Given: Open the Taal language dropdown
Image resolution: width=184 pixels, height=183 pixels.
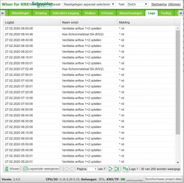Looking at the screenshot, I should coord(138,5).
